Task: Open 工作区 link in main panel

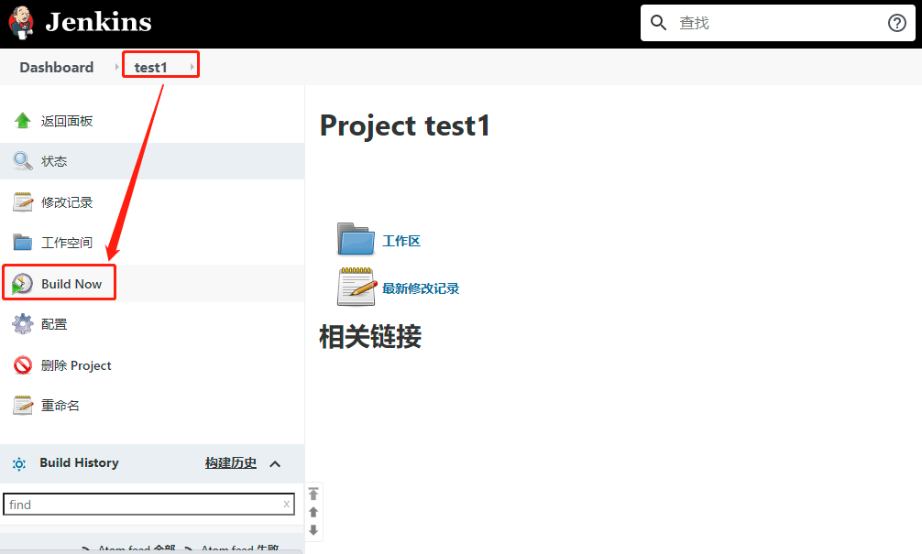Action: click(401, 241)
